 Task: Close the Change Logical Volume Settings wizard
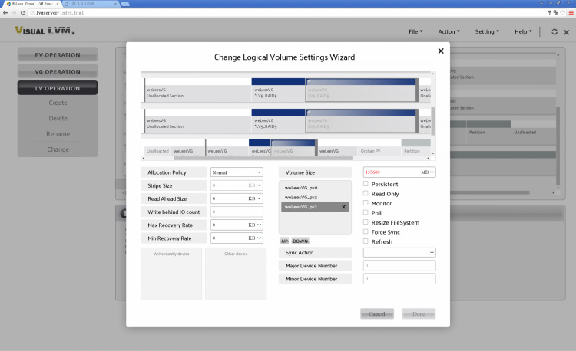(x=441, y=51)
